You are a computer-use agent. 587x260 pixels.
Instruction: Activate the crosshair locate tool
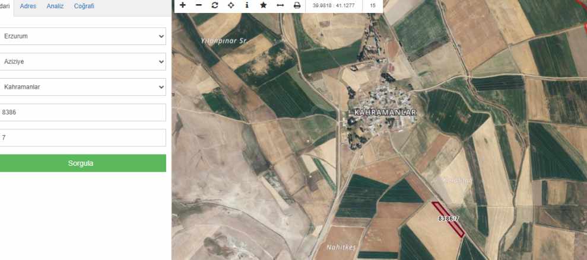click(x=231, y=5)
